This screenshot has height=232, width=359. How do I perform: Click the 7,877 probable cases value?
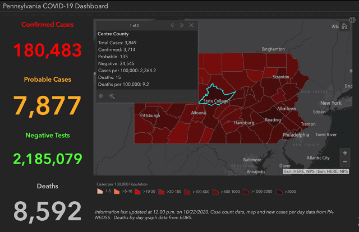coord(47,106)
